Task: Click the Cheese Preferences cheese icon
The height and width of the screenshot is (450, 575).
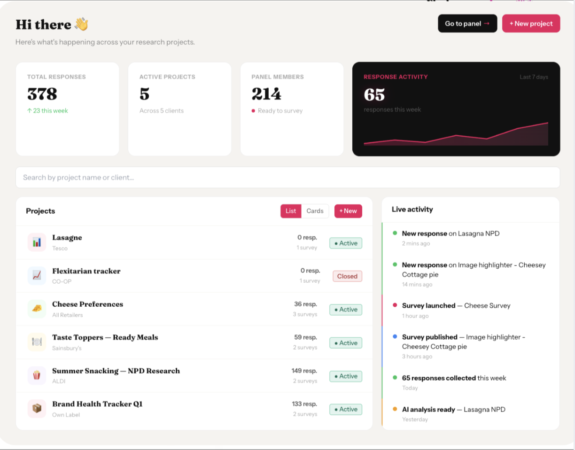Action: point(37,309)
